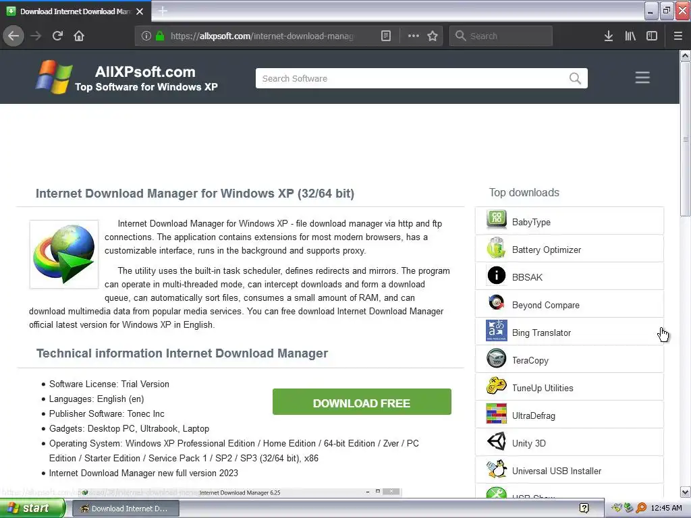Toggle the browser sidebar icon
Image resolution: width=691 pixels, height=518 pixels.
click(652, 36)
